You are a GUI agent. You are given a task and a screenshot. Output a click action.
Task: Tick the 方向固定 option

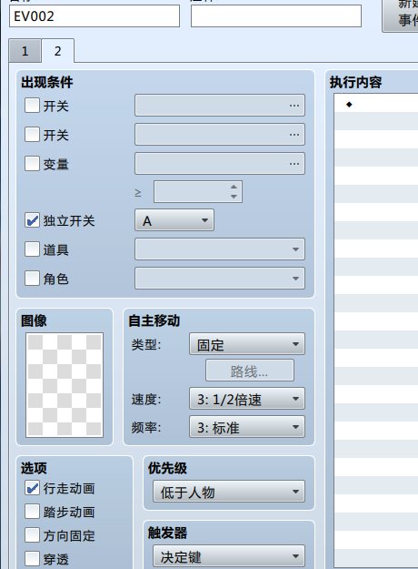tap(32, 535)
